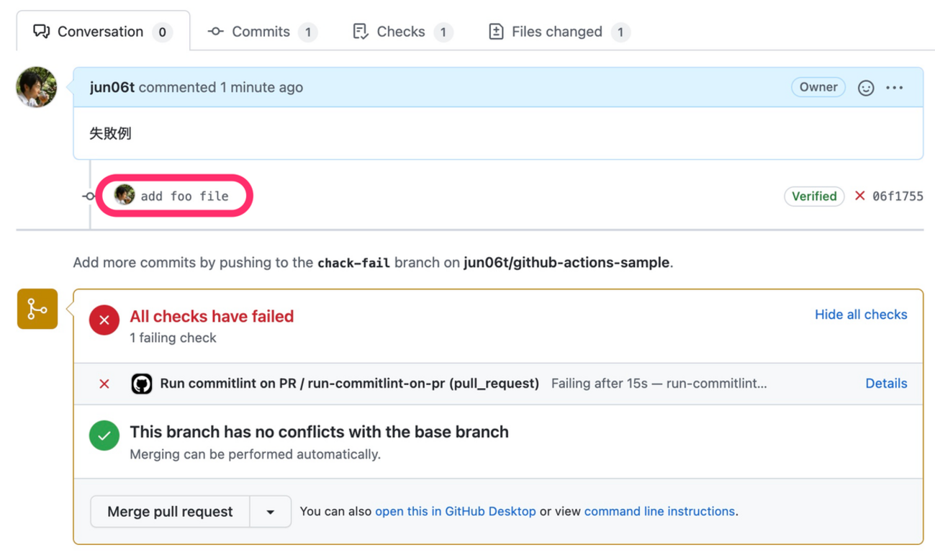Open Details for the failing commitlint check

click(886, 384)
